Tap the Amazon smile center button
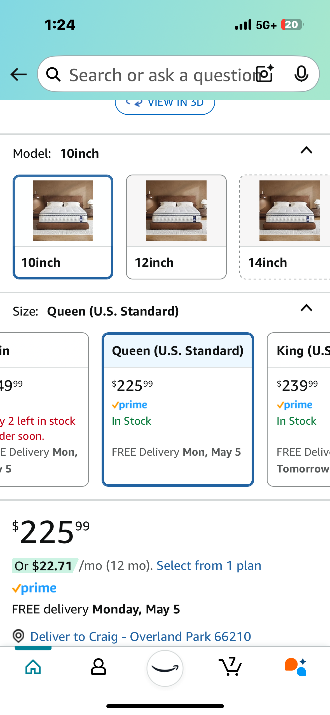Viewport: 330px width, 715px height. (165, 668)
